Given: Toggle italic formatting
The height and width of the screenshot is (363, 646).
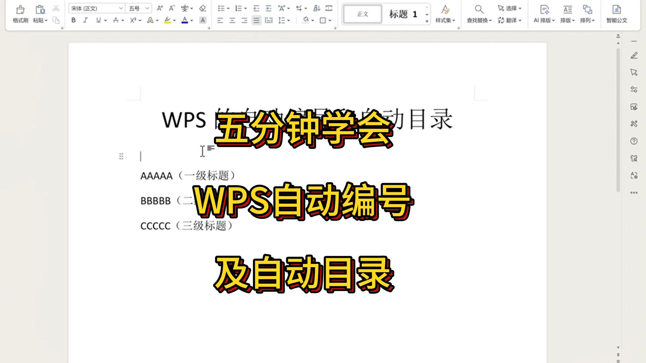Looking at the screenshot, I should [86, 21].
